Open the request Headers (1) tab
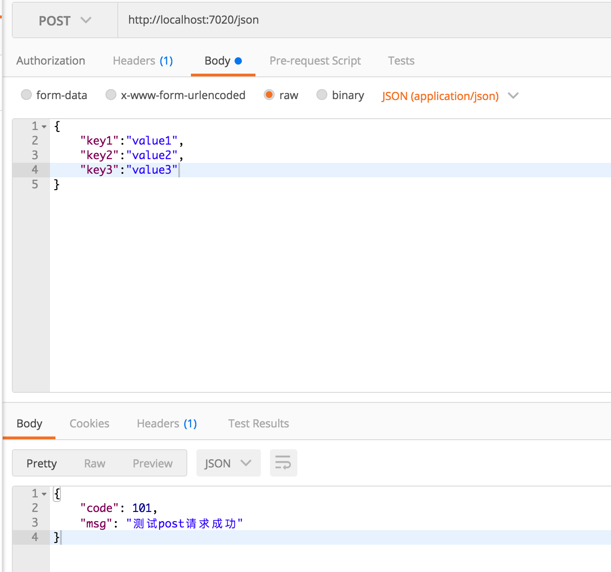This screenshot has width=611, height=572. pos(143,61)
